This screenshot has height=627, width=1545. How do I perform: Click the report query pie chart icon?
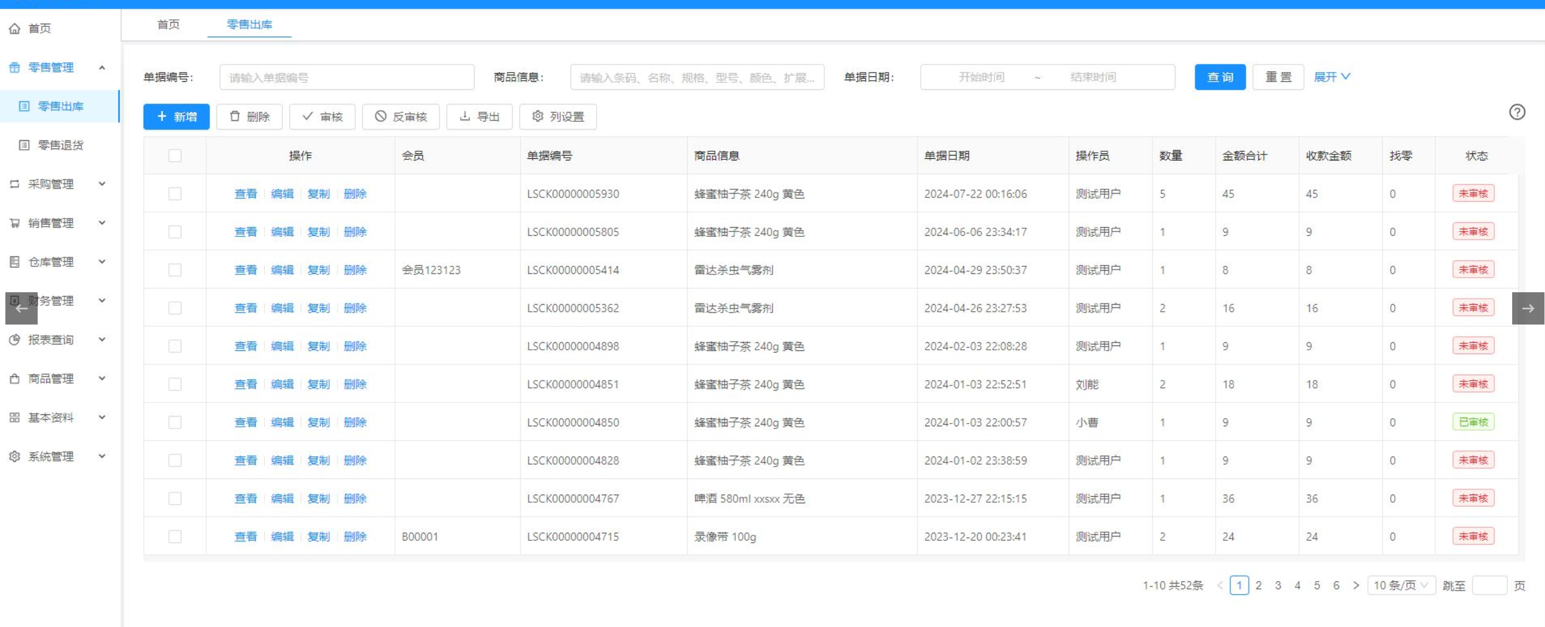point(15,340)
